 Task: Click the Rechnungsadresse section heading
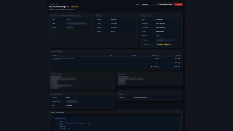pos(57,74)
